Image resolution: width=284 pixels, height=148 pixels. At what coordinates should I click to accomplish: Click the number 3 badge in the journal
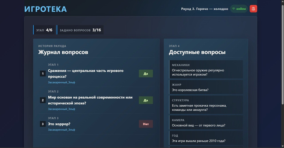pos(43,124)
